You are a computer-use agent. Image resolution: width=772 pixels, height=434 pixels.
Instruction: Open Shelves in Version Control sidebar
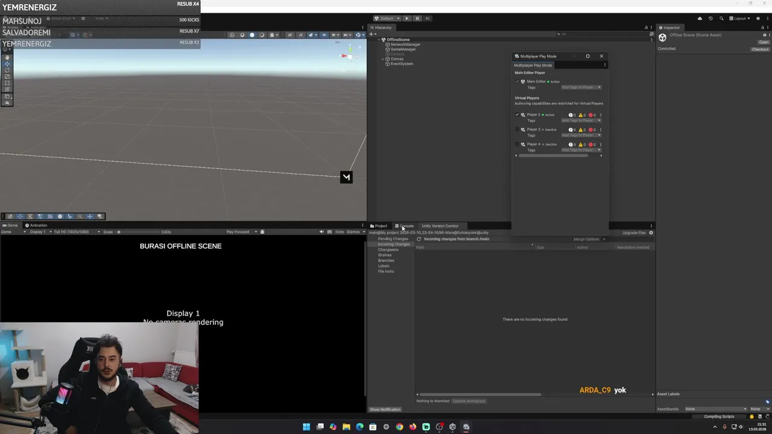385,255
